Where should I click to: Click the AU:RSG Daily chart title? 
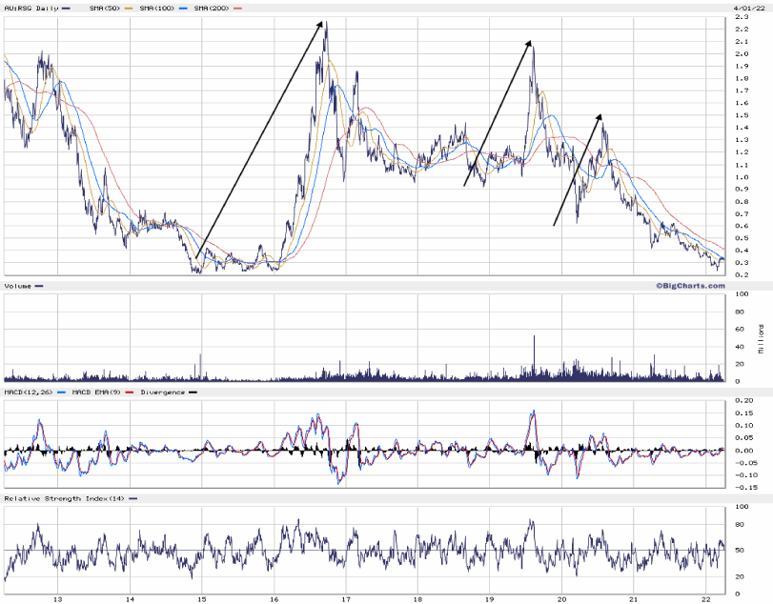pyautogui.click(x=31, y=8)
